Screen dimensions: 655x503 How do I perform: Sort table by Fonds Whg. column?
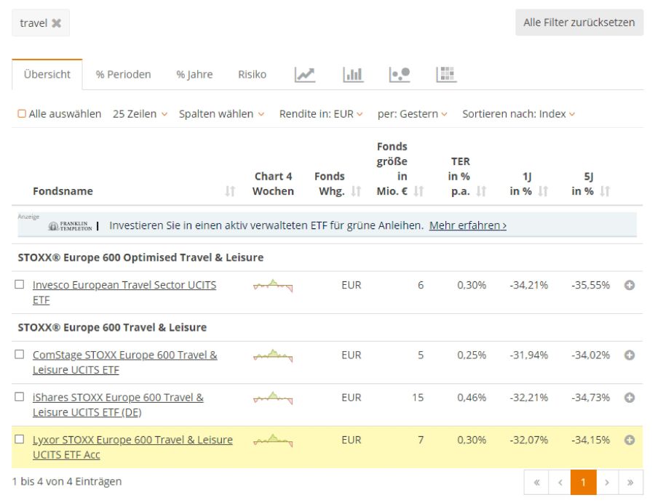356,191
